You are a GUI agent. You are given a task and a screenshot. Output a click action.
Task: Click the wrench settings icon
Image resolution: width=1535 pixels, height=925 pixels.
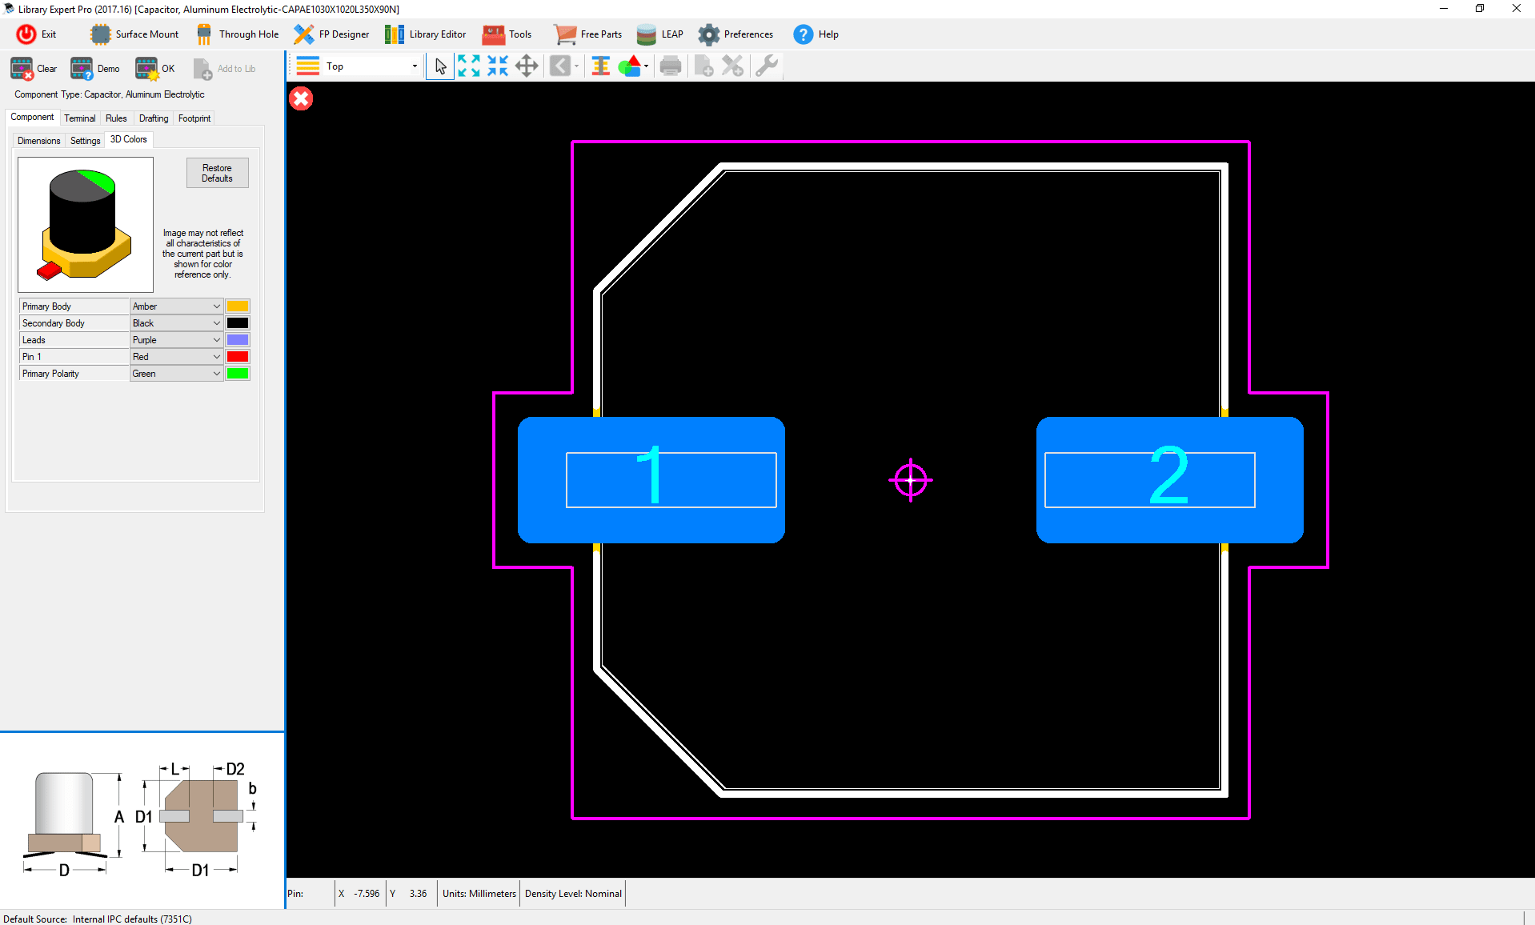[x=767, y=66]
